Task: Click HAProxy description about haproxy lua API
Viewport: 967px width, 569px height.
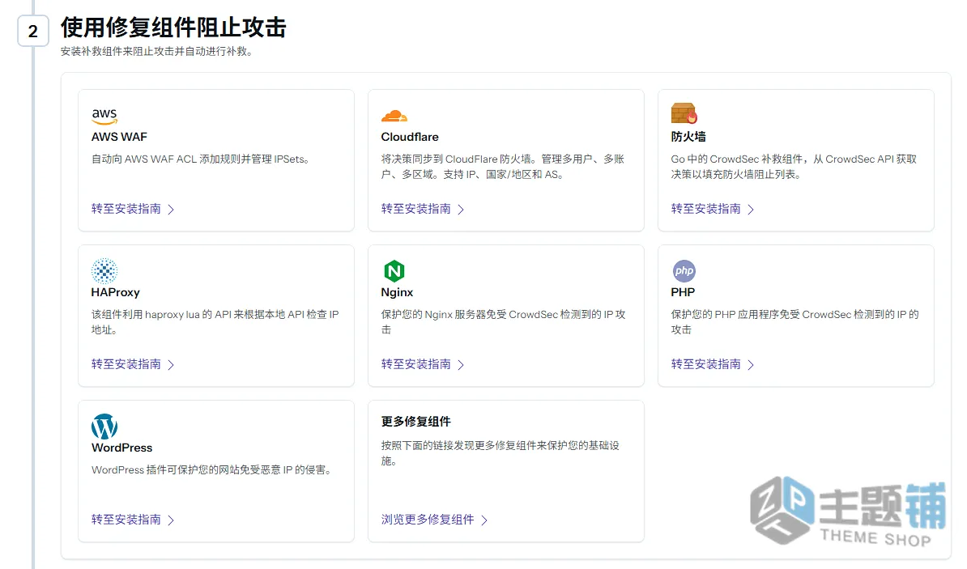Action: pyautogui.click(x=215, y=322)
